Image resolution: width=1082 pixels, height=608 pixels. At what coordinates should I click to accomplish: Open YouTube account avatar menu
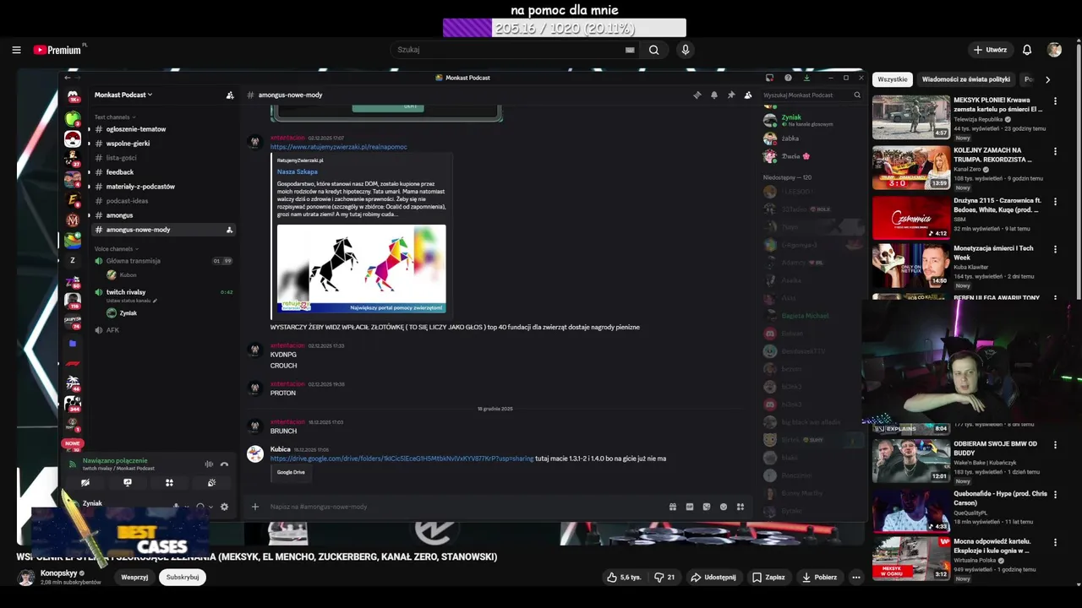point(1054,50)
